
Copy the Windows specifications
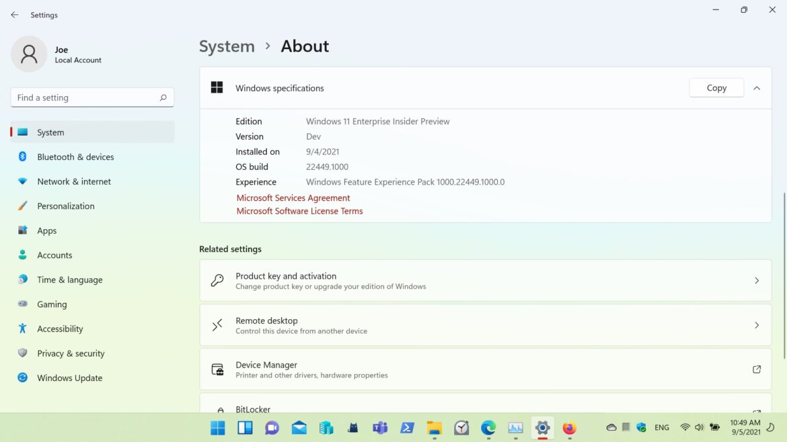(x=716, y=88)
